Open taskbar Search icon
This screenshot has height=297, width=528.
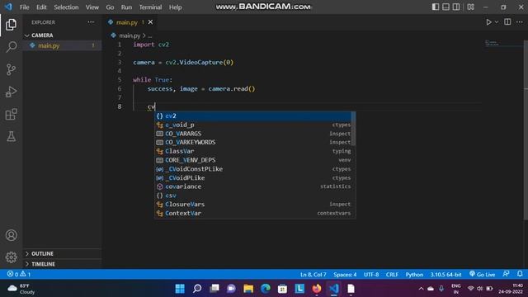pos(197,289)
